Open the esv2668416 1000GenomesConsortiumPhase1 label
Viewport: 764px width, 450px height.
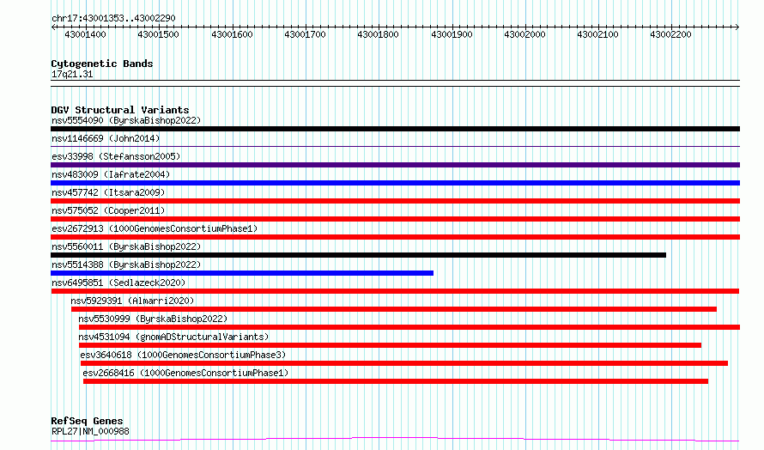pyautogui.click(x=185, y=373)
